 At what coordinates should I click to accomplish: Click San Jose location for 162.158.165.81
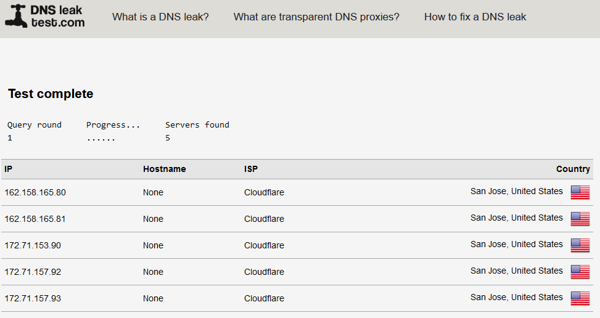click(x=516, y=218)
